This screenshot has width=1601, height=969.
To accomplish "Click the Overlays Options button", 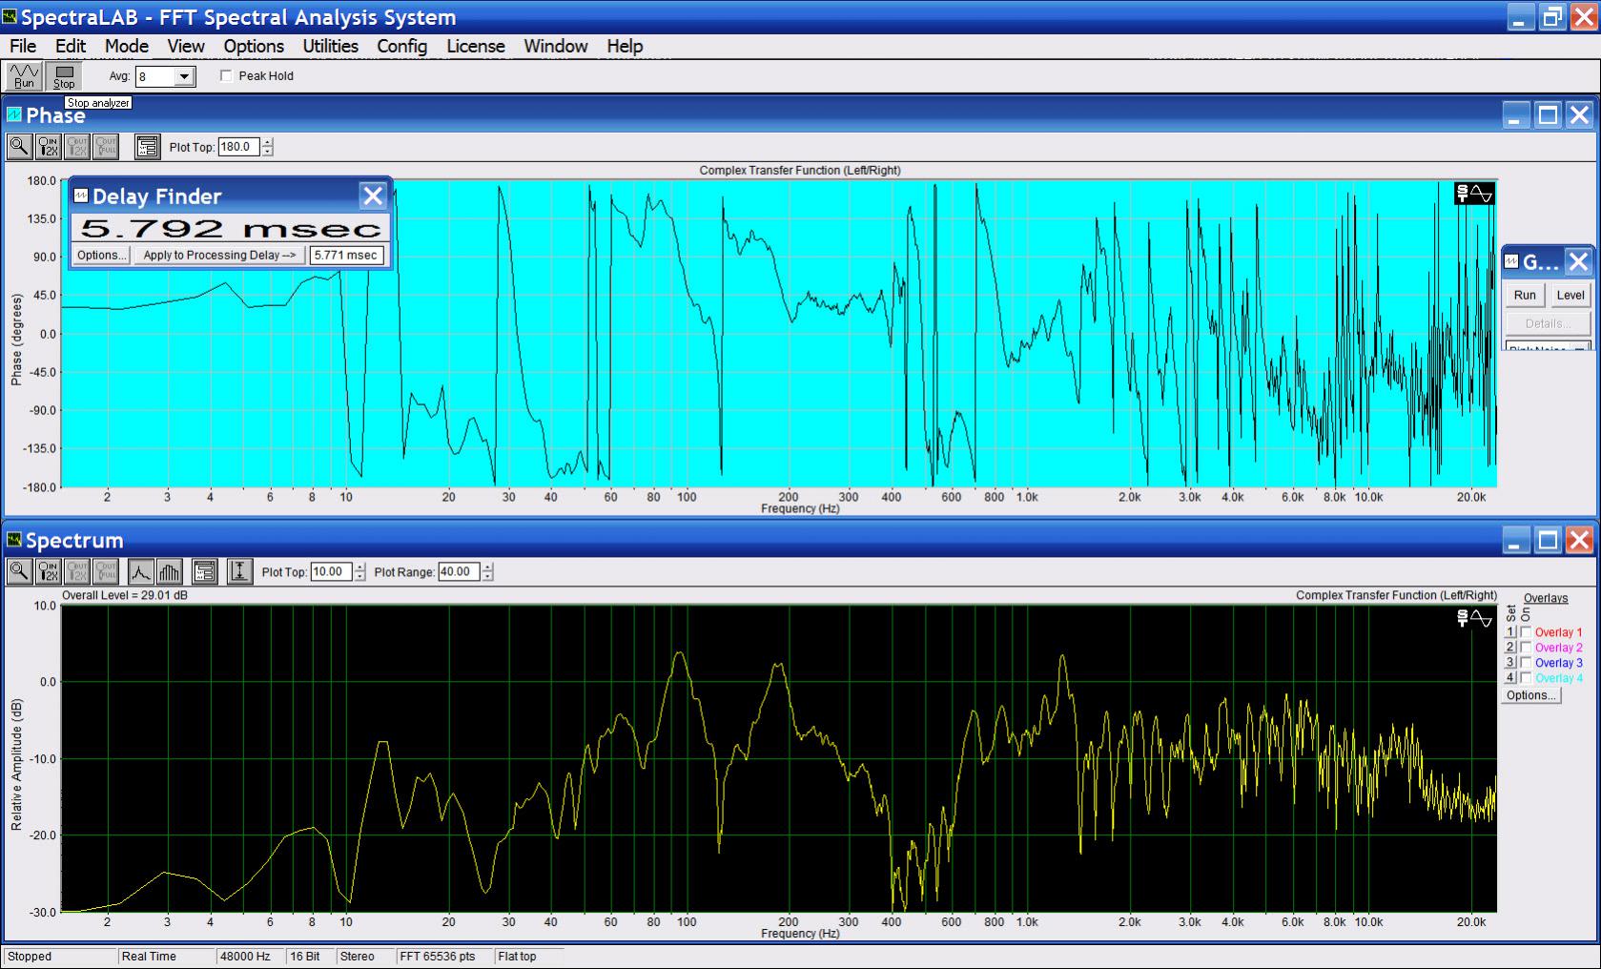I will coord(1530,695).
